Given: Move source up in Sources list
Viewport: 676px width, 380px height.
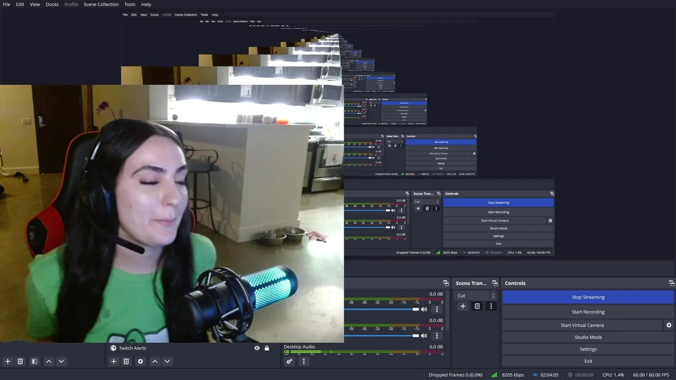Looking at the screenshot, I should click(155, 362).
